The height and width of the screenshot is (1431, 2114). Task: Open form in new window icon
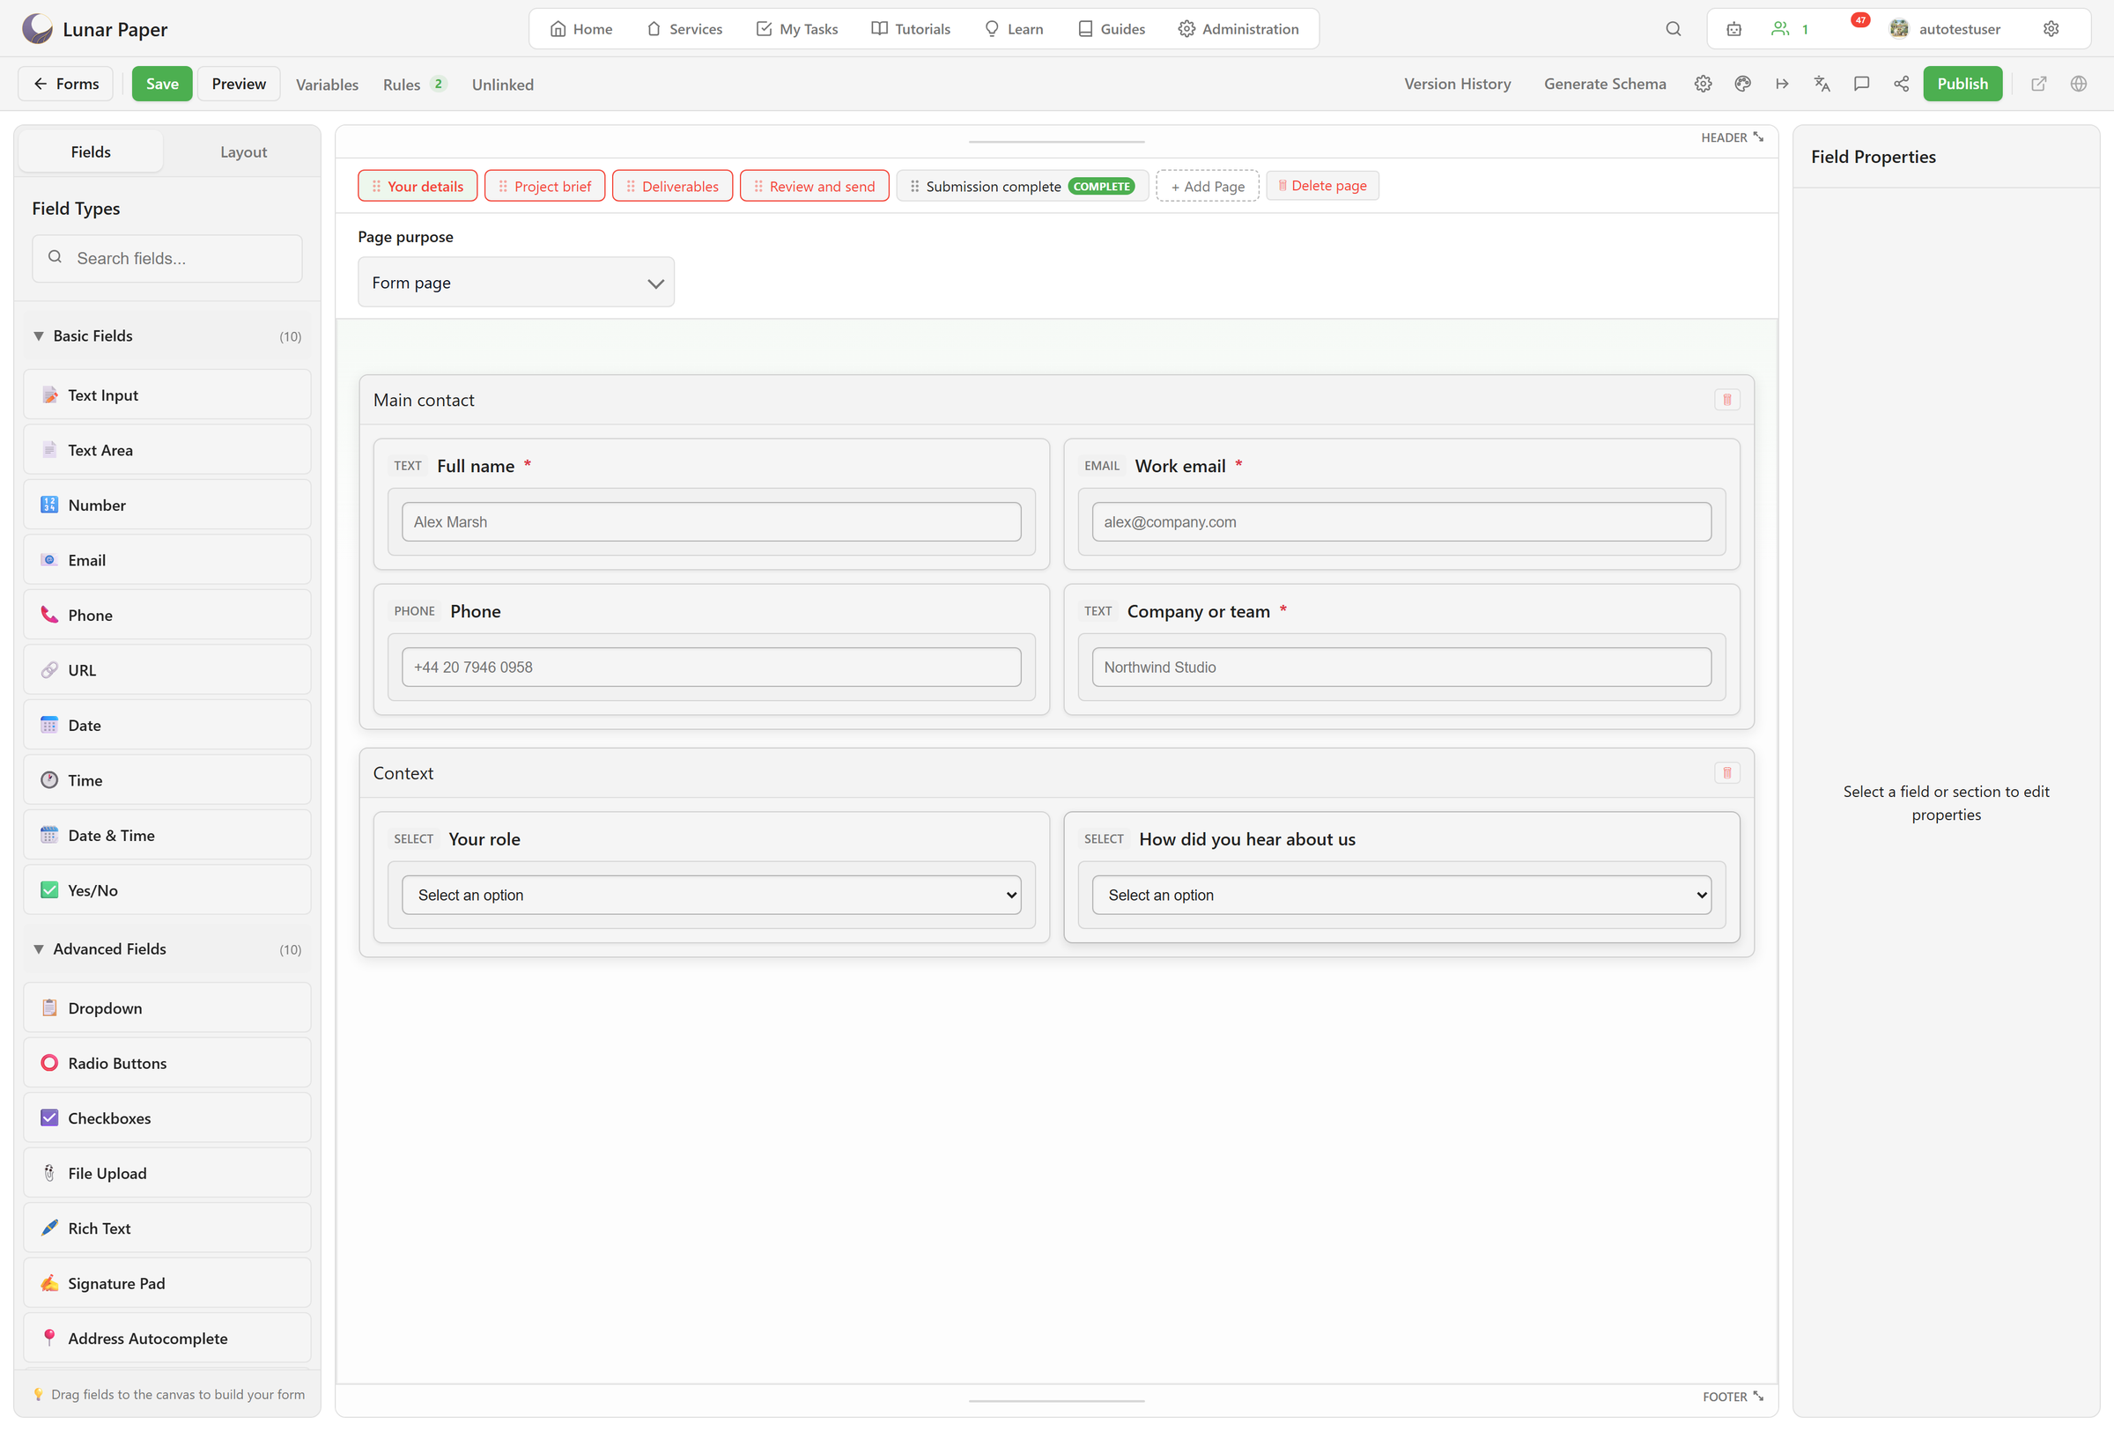point(2038,84)
